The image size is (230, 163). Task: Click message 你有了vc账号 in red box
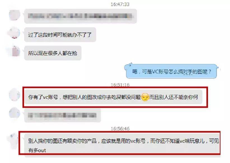pos(113,97)
